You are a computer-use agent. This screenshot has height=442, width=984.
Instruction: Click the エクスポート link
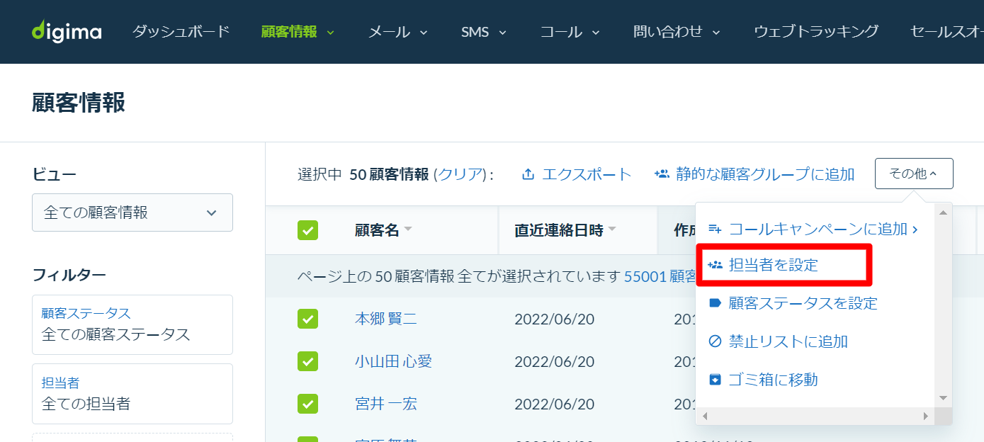click(587, 174)
